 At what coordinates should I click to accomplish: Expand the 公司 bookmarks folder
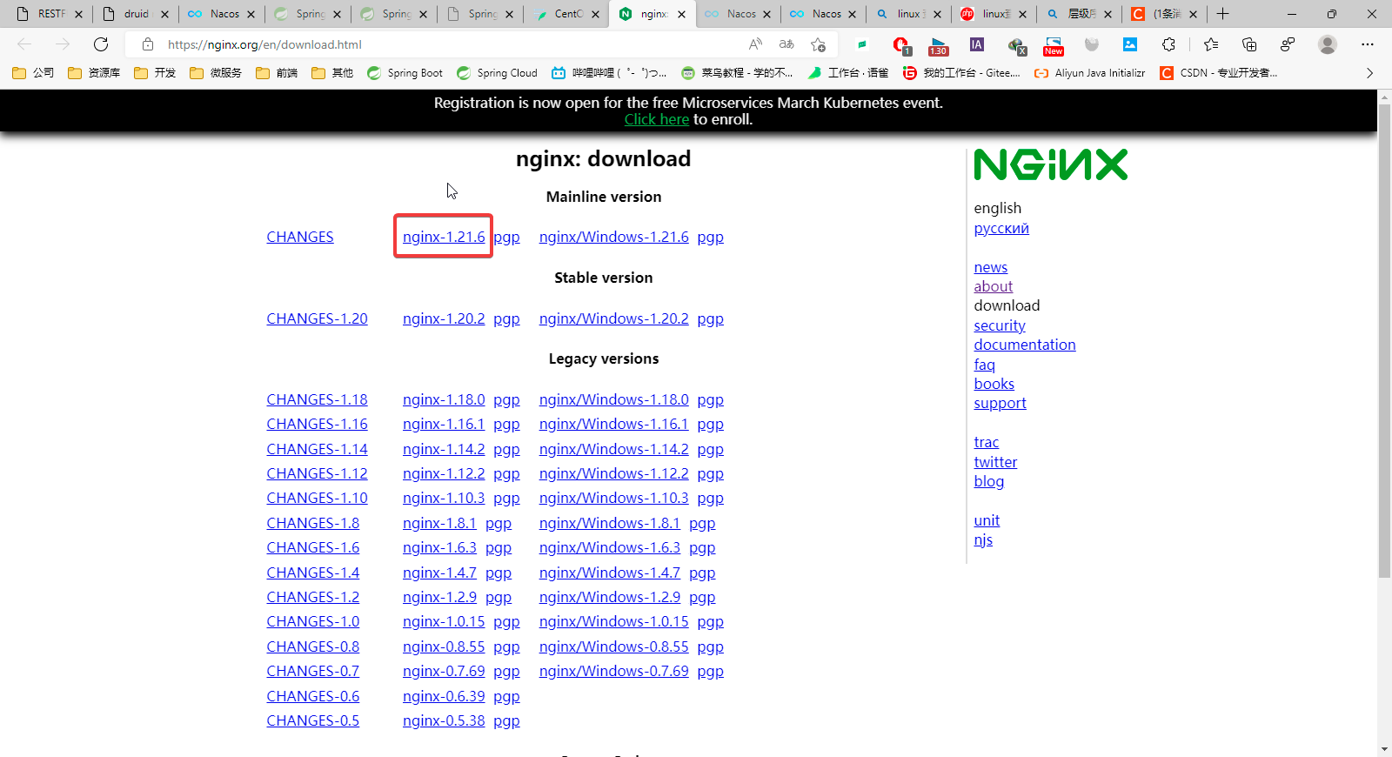tap(33, 73)
